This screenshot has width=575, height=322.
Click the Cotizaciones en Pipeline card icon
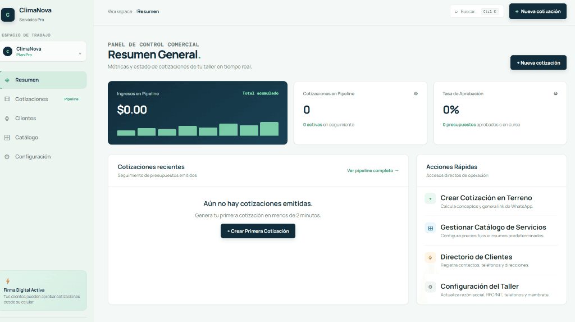point(416,94)
